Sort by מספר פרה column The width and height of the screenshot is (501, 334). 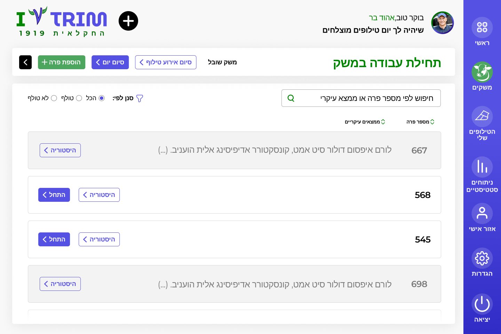420,122
